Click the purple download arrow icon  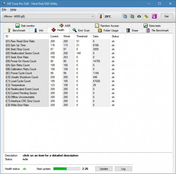[154, 16]
